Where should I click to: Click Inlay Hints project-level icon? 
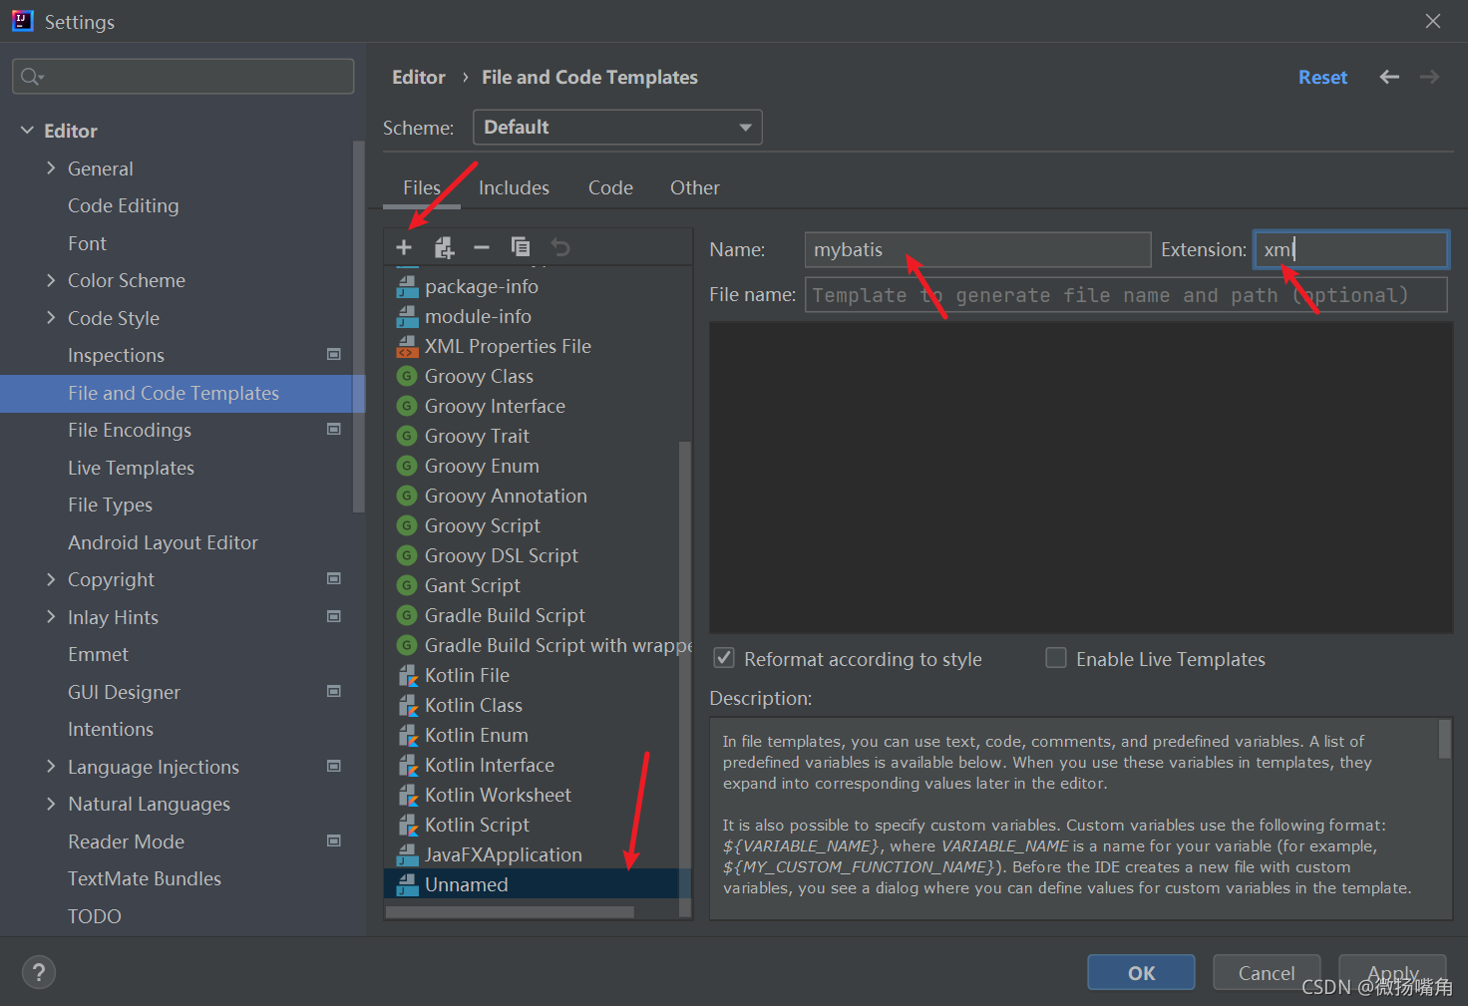(x=334, y=616)
